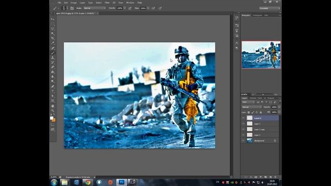Hide the highlighted top layer
Viewport: 331px width, 186px height.
[x=243, y=118]
